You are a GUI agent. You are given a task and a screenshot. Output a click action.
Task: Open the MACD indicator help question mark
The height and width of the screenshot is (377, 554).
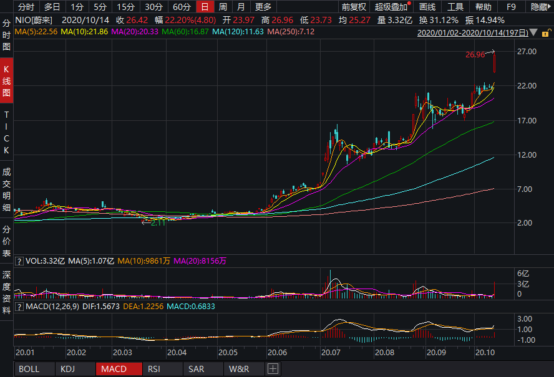pyautogui.click(x=19, y=305)
